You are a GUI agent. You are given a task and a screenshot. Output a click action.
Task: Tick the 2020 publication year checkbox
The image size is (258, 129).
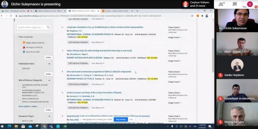pos(20,68)
